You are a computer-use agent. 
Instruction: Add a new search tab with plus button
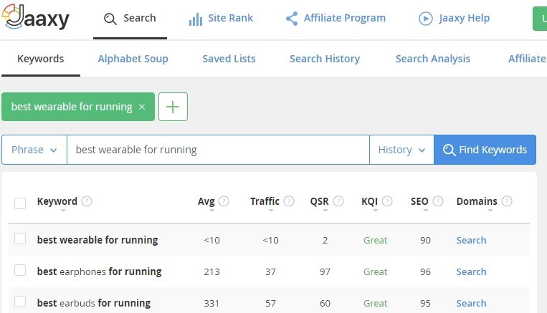(x=173, y=107)
